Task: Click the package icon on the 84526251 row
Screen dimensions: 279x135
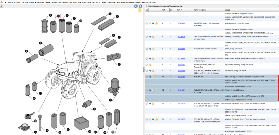Action: point(153,77)
